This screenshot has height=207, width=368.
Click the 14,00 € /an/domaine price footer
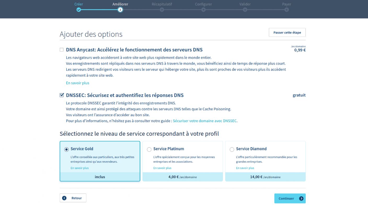click(265, 177)
